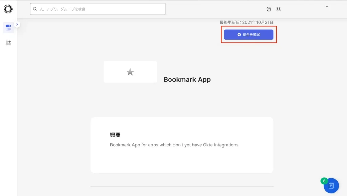347x196 pixels.
Task: Click the grid-plus sidebar icon
Action: pos(8,43)
